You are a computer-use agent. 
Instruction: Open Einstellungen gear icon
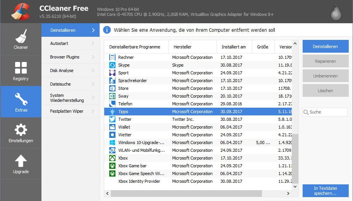(x=21, y=130)
